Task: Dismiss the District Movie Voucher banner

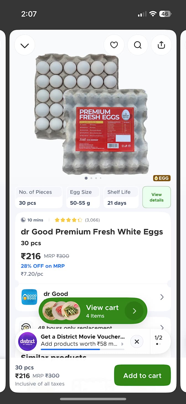Action: point(137,342)
